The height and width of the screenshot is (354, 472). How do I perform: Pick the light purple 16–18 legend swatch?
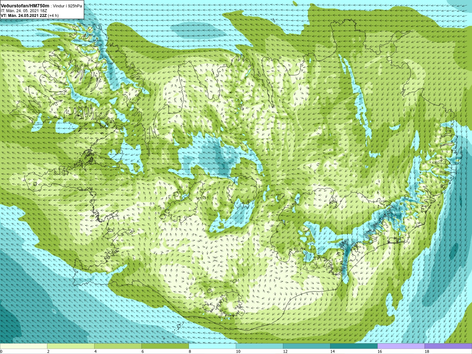(401, 346)
